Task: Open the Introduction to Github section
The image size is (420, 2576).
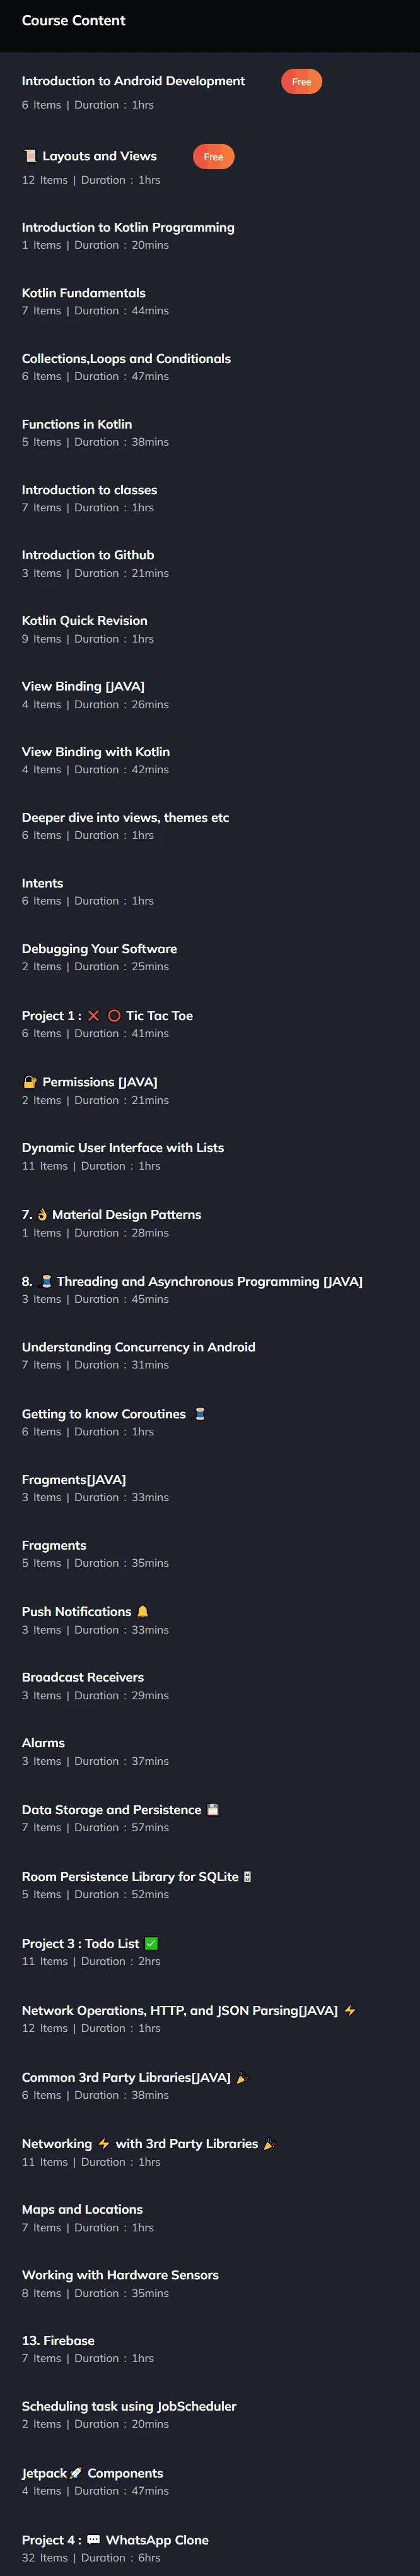Action: pos(210,563)
